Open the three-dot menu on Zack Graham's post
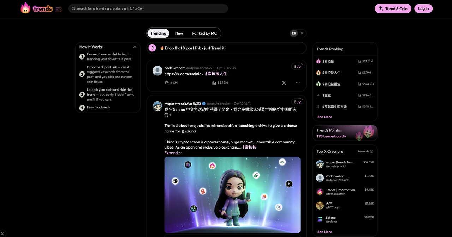The width and height of the screenshot is (452, 237). click(298, 83)
